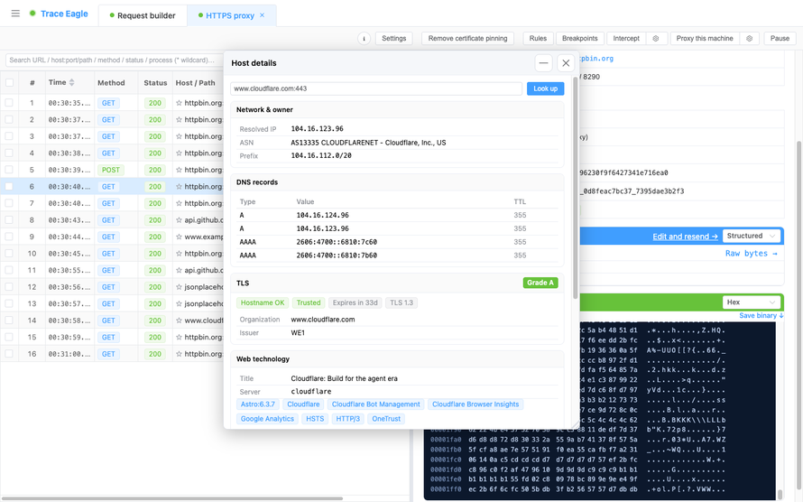
Task: Click the Cloudflare Bot Management tag
Action: (376, 404)
